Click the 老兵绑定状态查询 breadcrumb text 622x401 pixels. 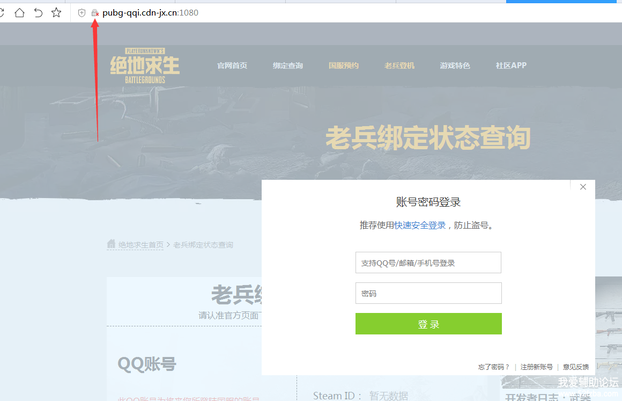(203, 245)
